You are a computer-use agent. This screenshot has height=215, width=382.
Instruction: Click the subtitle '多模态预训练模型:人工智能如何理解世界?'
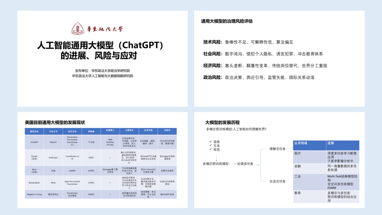(236, 129)
